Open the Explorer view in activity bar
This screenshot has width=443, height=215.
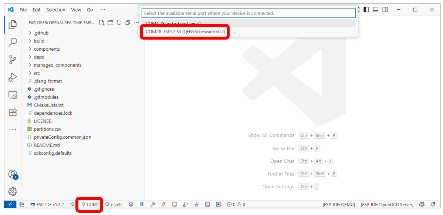(x=13, y=25)
